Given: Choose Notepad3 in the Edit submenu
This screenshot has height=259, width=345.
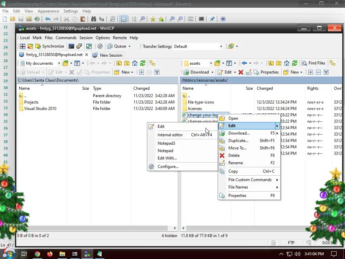Looking at the screenshot, I should point(182,143).
